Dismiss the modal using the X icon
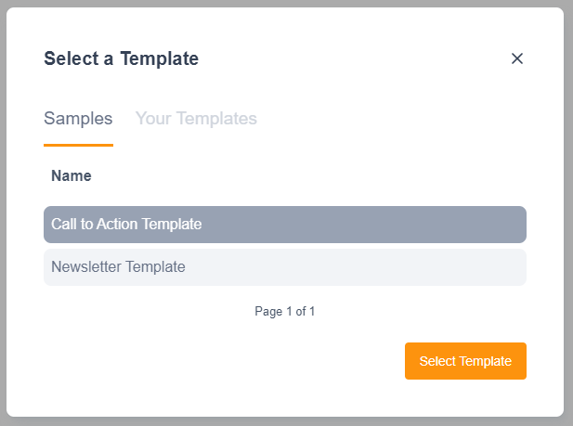This screenshot has width=573, height=426. [x=517, y=58]
